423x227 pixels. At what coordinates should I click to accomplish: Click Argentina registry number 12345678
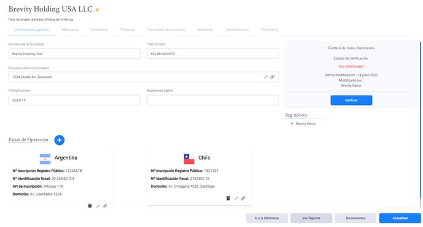(x=74, y=171)
